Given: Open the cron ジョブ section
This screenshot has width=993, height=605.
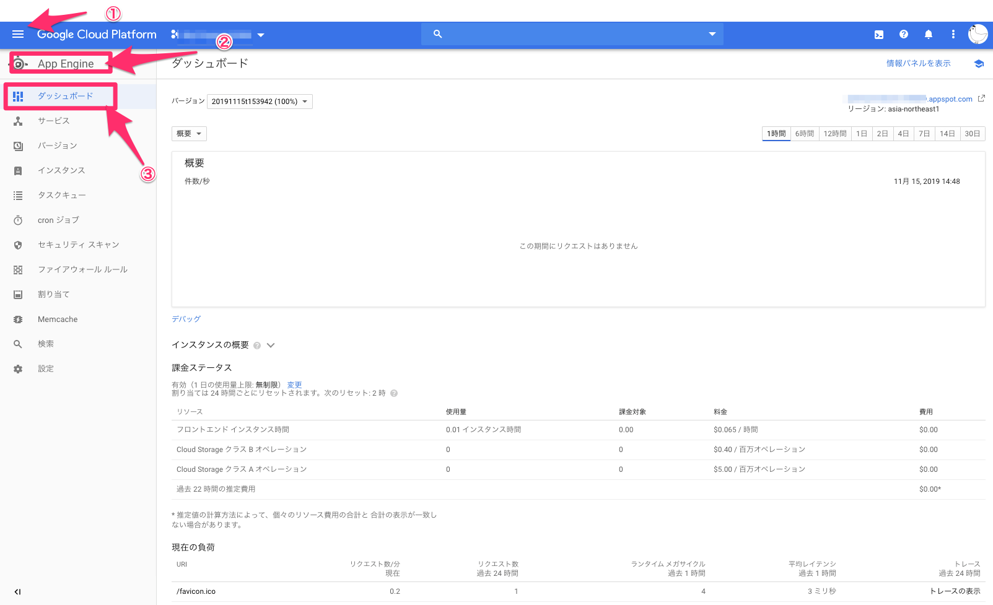Looking at the screenshot, I should (58, 220).
